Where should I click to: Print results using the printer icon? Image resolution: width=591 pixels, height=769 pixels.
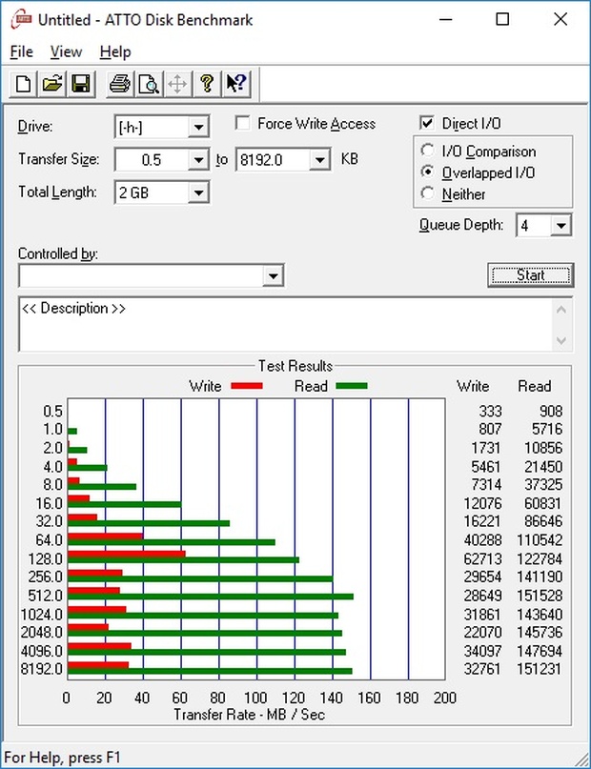click(120, 84)
